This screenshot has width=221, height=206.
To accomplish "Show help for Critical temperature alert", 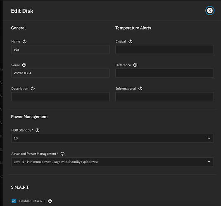I will click(x=131, y=42).
